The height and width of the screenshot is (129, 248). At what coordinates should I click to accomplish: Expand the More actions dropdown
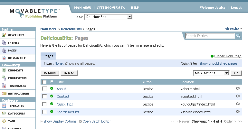[211, 73]
